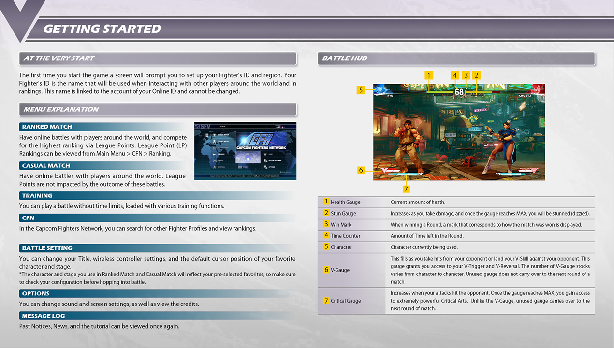Image resolution: width=614 pixels, height=348 pixels.
Task: Click 'Past Notices, News, and the tutorial' sentence
Action: point(99,326)
